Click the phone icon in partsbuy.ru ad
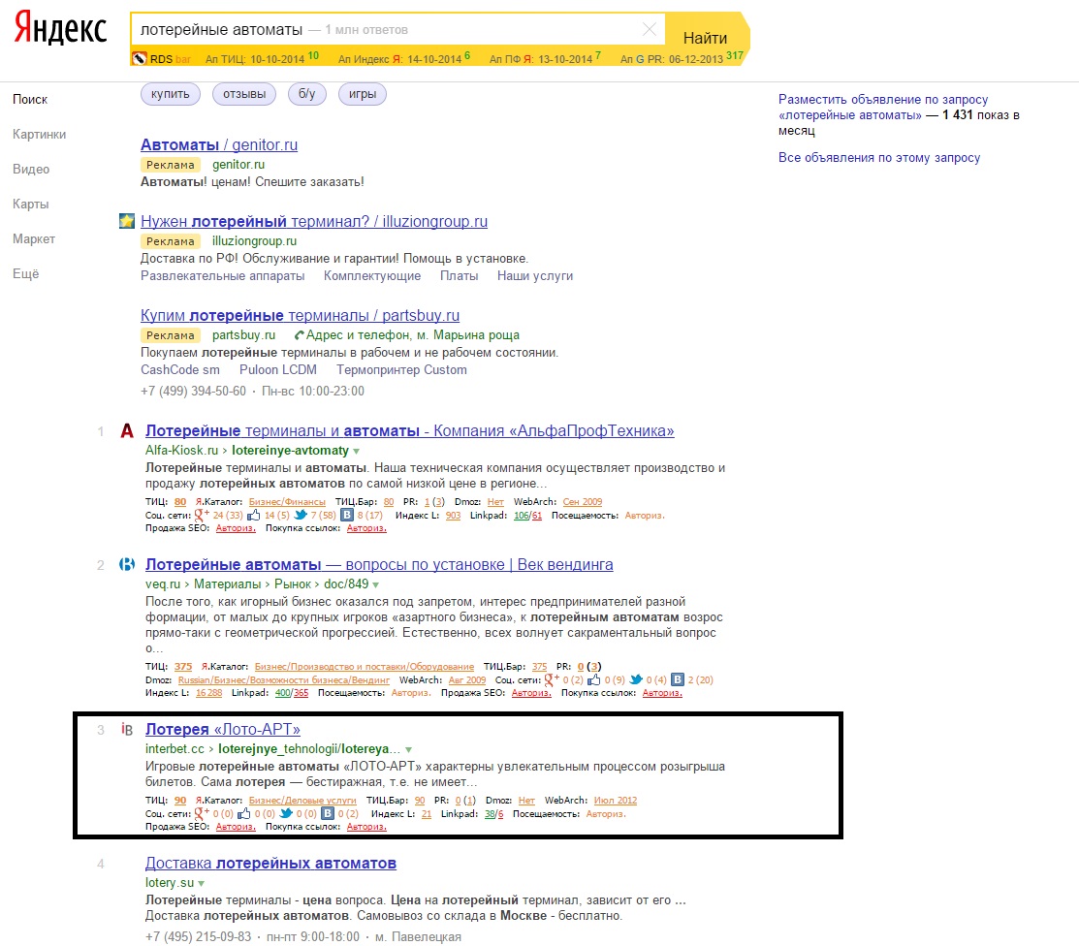1079x946 pixels. (x=299, y=335)
